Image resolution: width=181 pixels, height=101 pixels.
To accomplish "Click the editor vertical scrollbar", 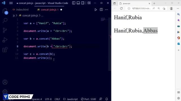I will pyautogui.click(x=110, y=44).
